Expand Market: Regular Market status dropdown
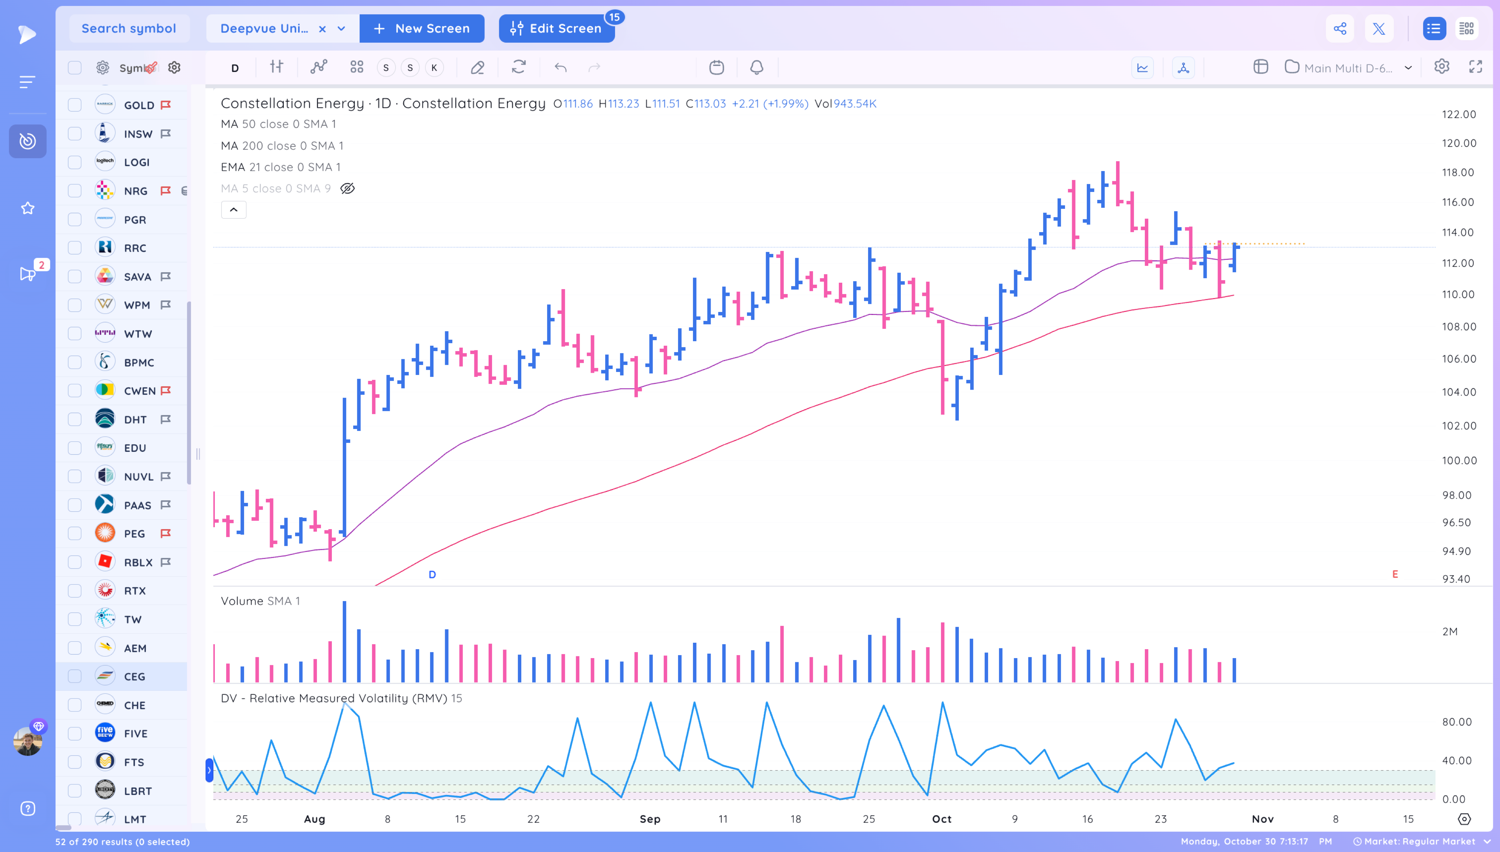The width and height of the screenshot is (1500, 852). pos(1488,841)
